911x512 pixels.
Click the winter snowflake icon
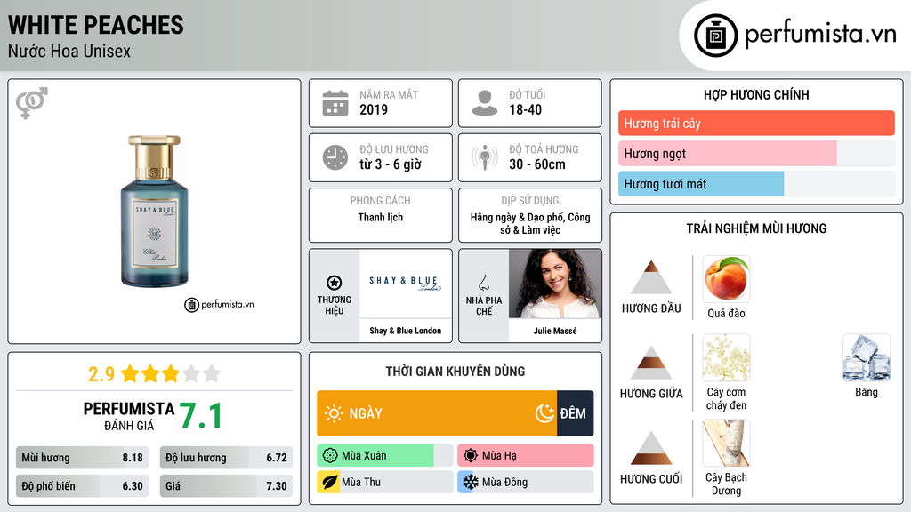tap(470, 482)
